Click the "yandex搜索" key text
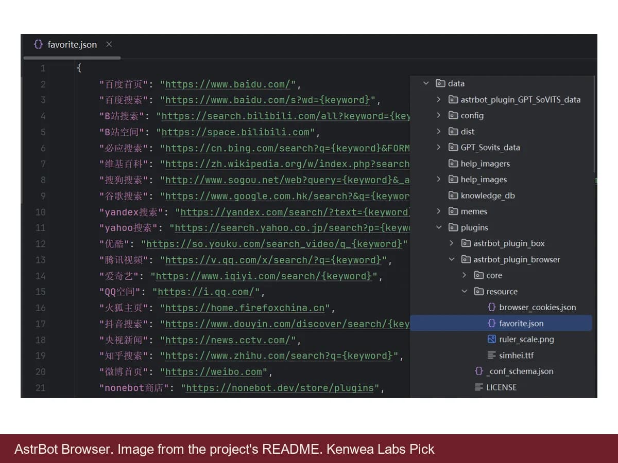 tap(132, 212)
